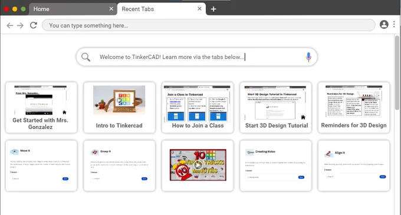The width and height of the screenshot is (401, 215).
Task: Open Get Started with Mrs. Gonzalez card
Action: click(x=41, y=107)
